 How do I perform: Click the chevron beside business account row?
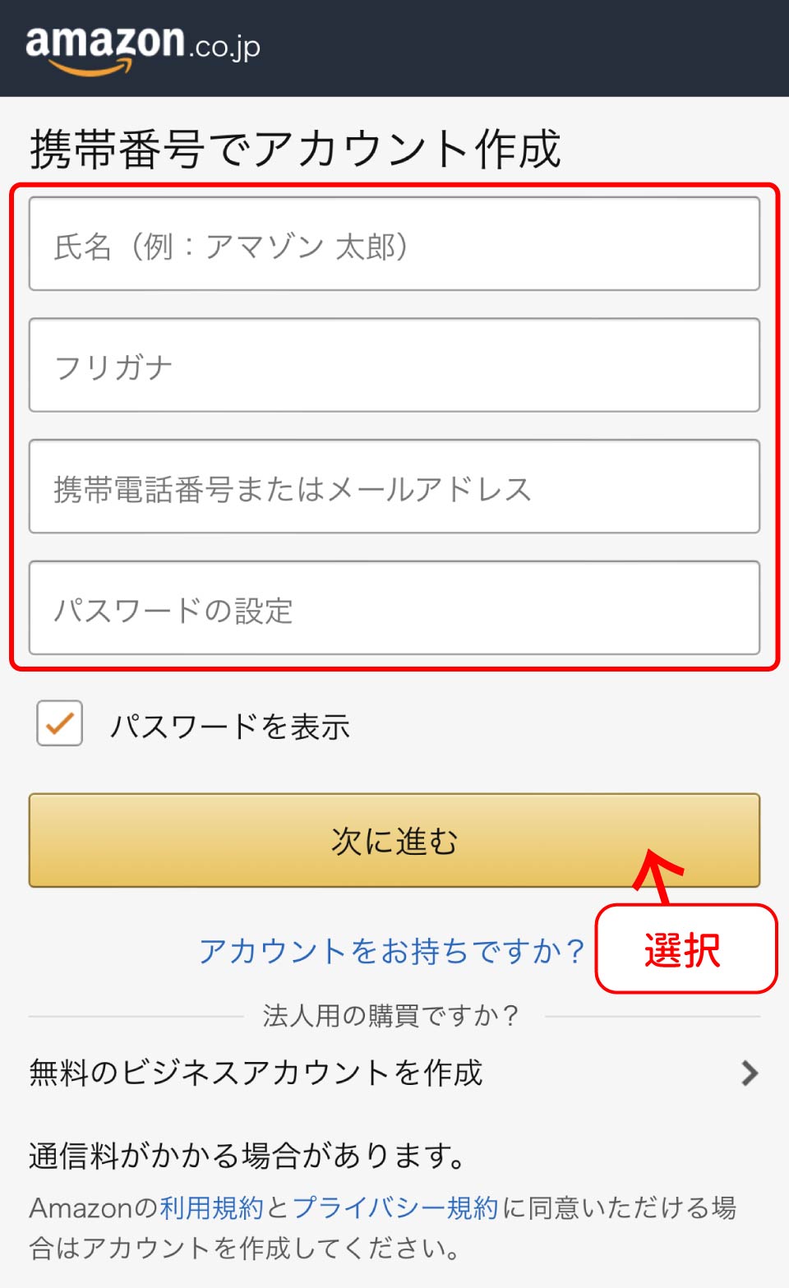(749, 1073)
